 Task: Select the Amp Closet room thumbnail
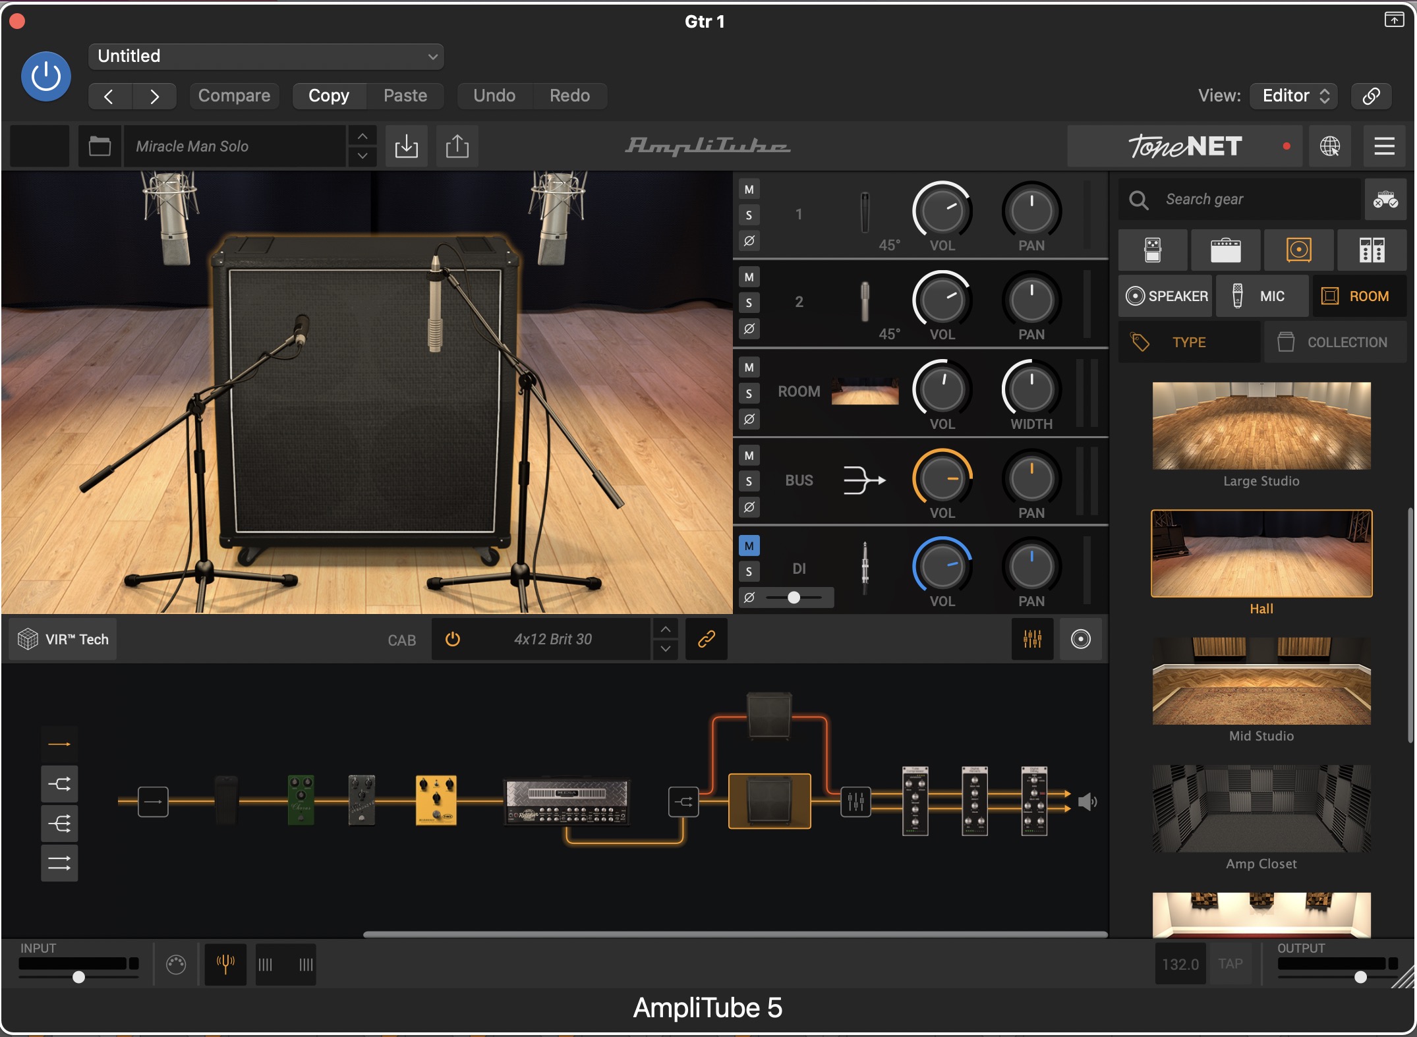[x=1261, y=808]
